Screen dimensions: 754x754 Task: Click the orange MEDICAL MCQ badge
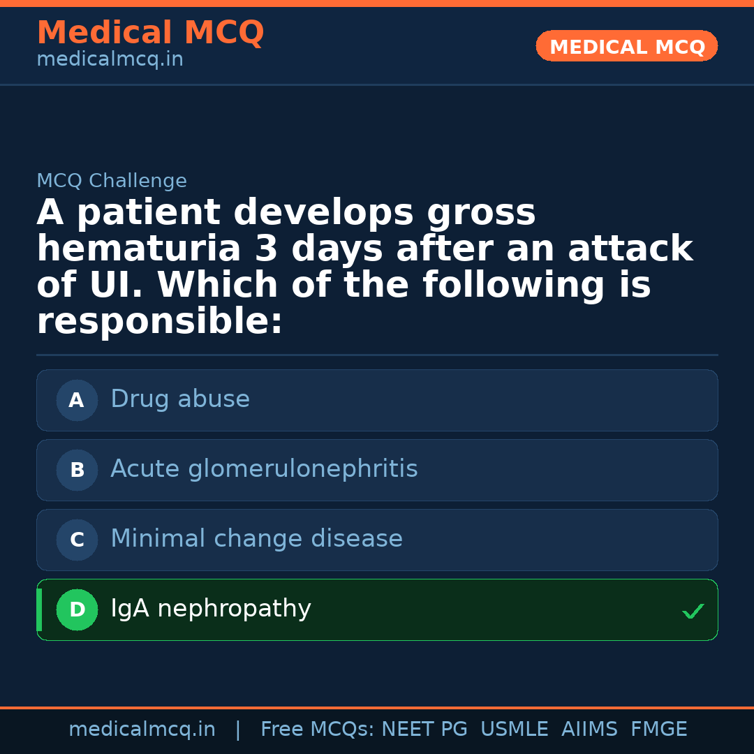point(626,46)
